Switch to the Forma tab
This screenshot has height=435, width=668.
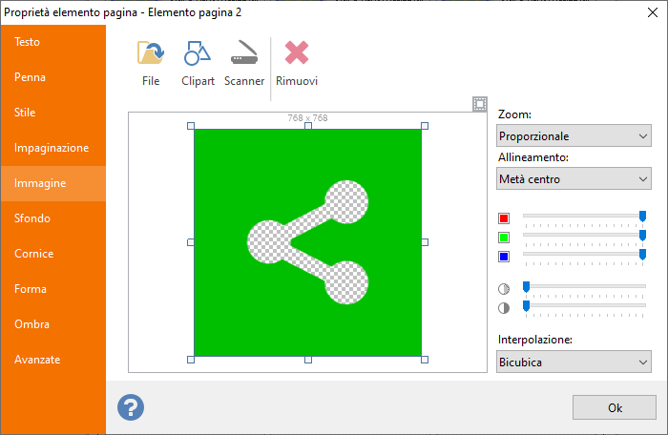pyautogui.click(x=53, y=289)
